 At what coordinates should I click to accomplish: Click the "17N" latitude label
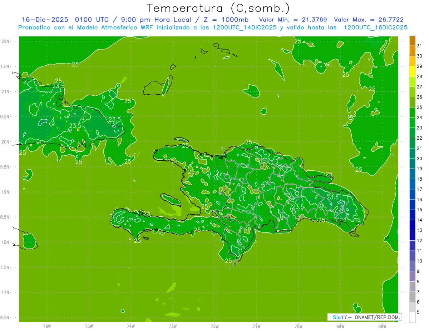[x=5, y=292]
